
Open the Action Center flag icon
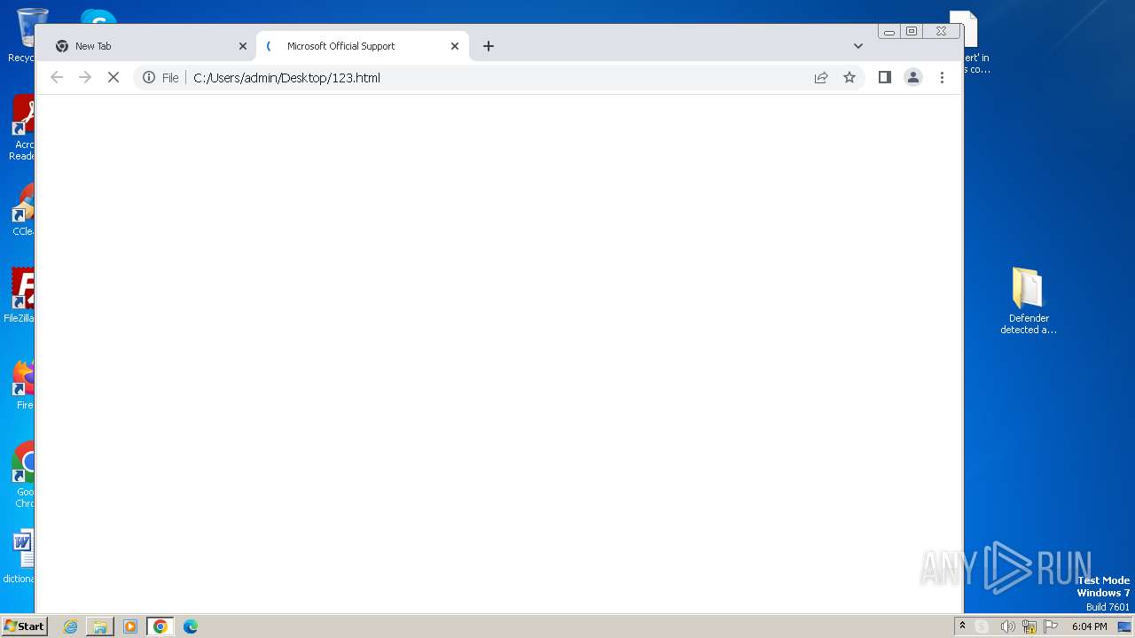[1052, 626]
